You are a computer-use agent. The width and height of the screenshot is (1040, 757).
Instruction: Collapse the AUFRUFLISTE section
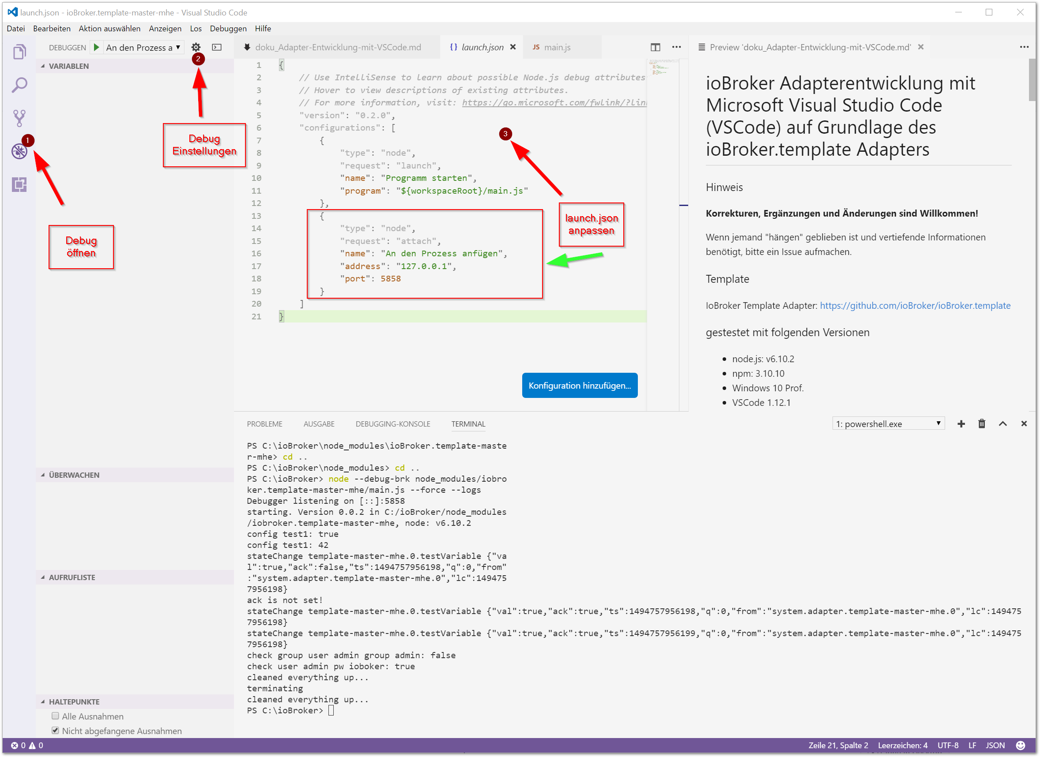[72, 577]
